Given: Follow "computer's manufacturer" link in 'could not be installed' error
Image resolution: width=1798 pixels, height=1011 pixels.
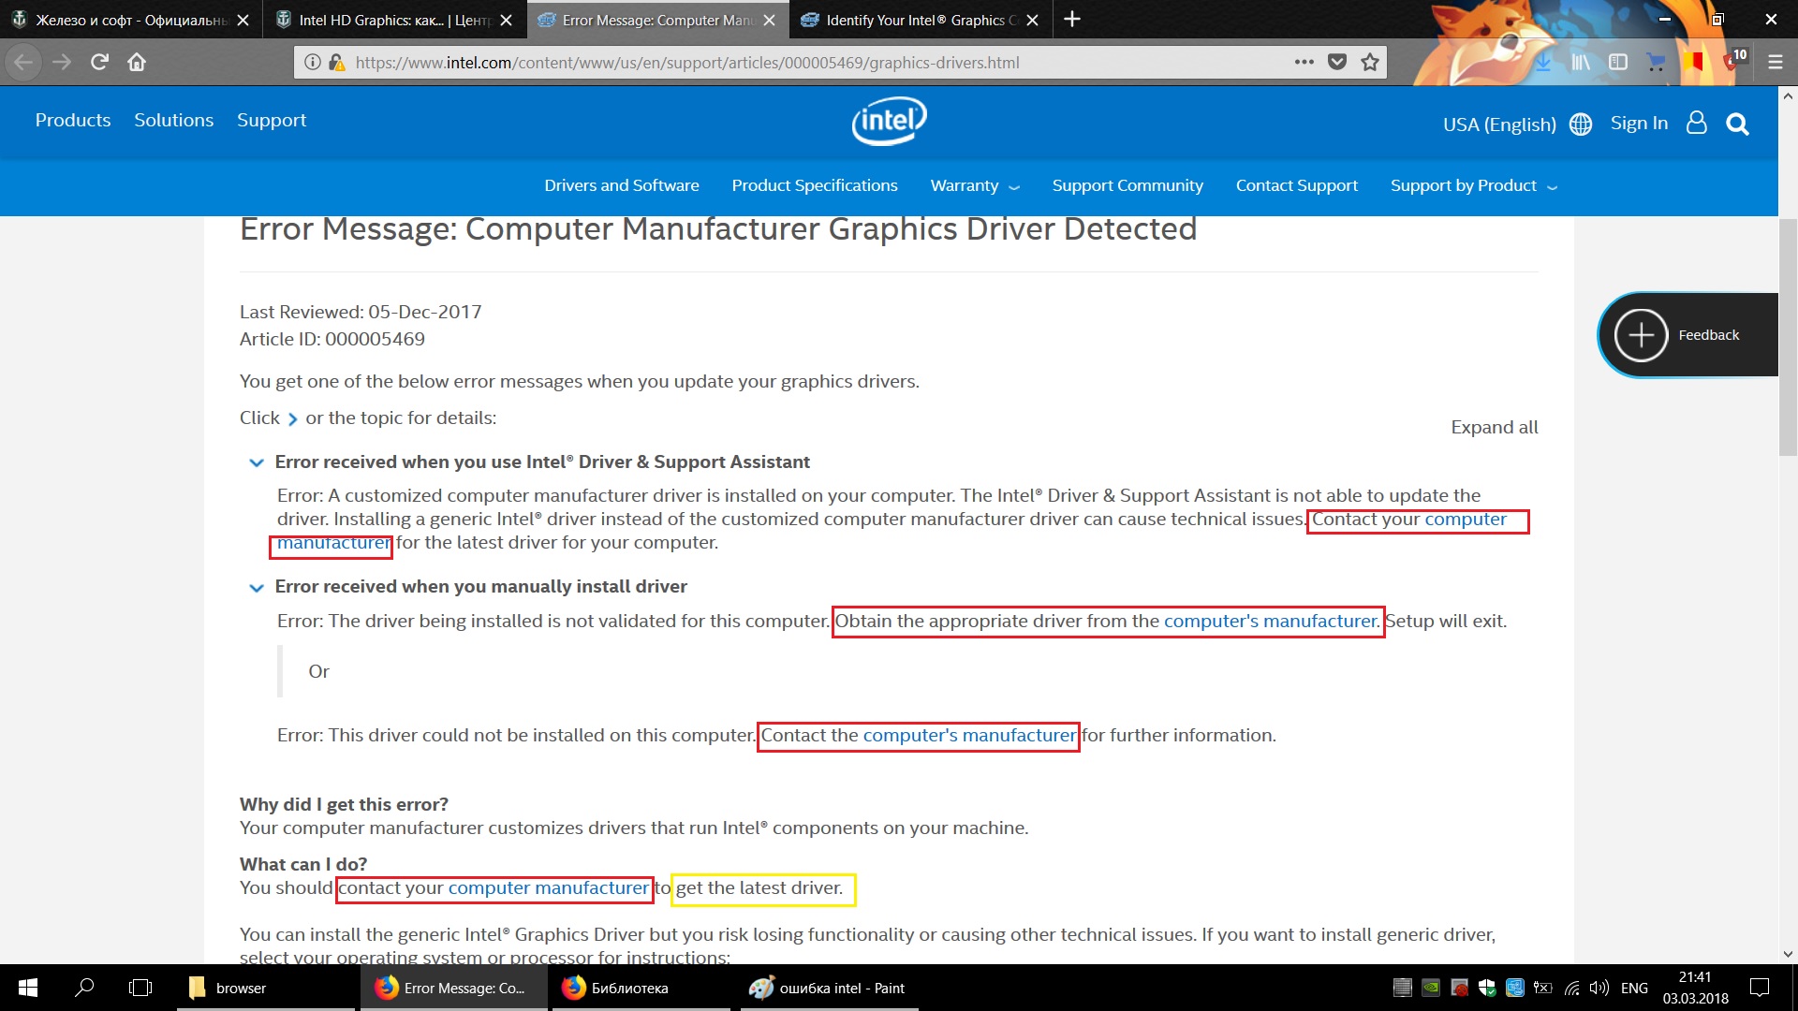Looking at the screenshot, I should click(x=969, y=735).
